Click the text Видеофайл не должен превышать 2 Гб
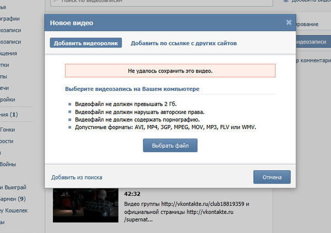The height and width of the screenshot is (233, 331). (126, 104)
